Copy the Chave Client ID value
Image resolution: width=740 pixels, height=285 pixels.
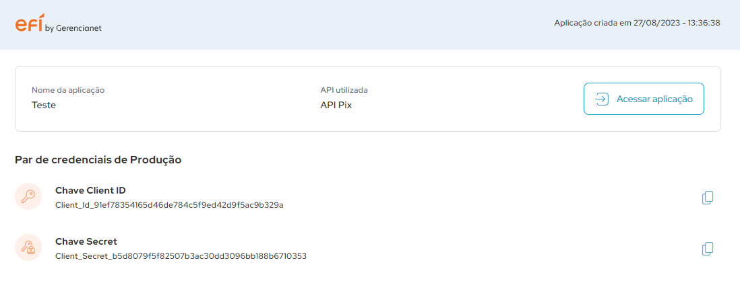coord(708,198)
